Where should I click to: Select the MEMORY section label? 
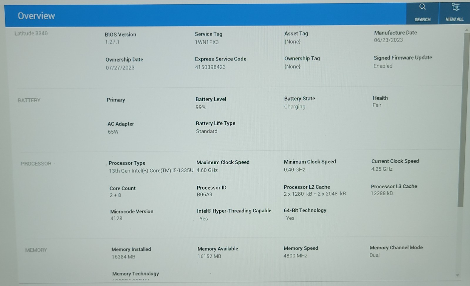click(36, 250)
